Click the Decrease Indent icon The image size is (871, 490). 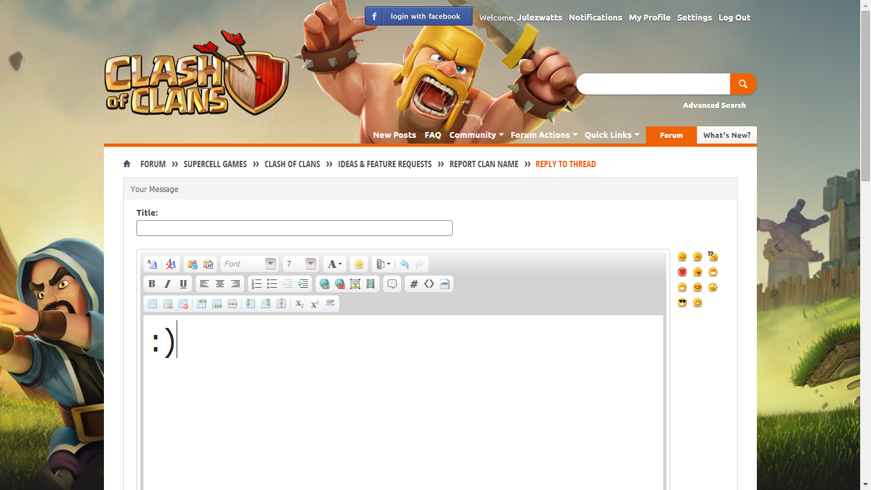coord(288,284)
